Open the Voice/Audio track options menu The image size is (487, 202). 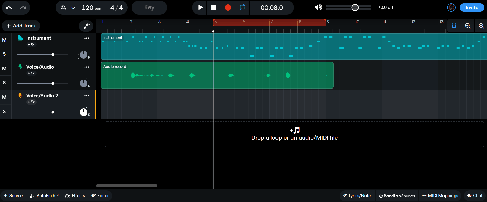coord(87,67)
